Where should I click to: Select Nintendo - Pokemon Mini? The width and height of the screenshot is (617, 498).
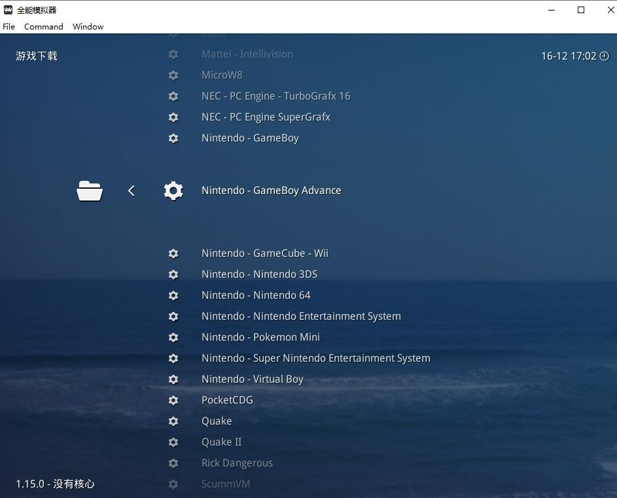[260, 337]
